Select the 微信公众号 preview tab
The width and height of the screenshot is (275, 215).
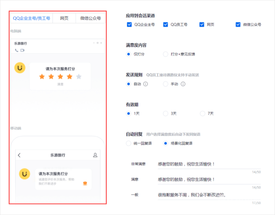click(90, 18)
